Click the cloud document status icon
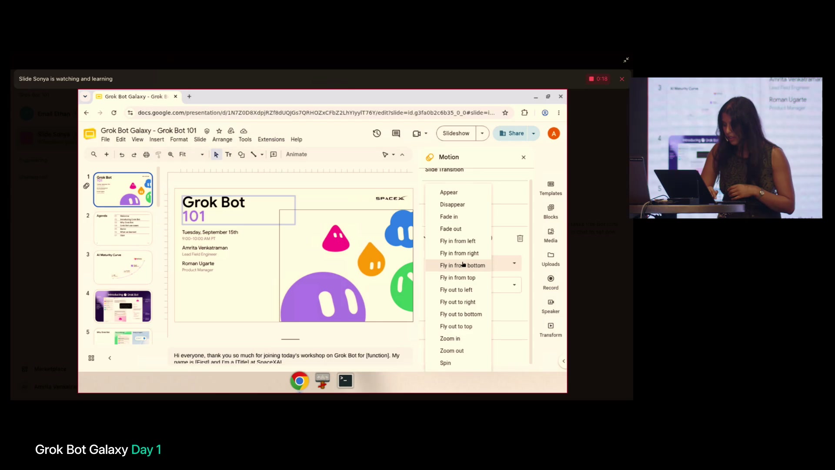The image size is (835, 470). click(244, 131)
